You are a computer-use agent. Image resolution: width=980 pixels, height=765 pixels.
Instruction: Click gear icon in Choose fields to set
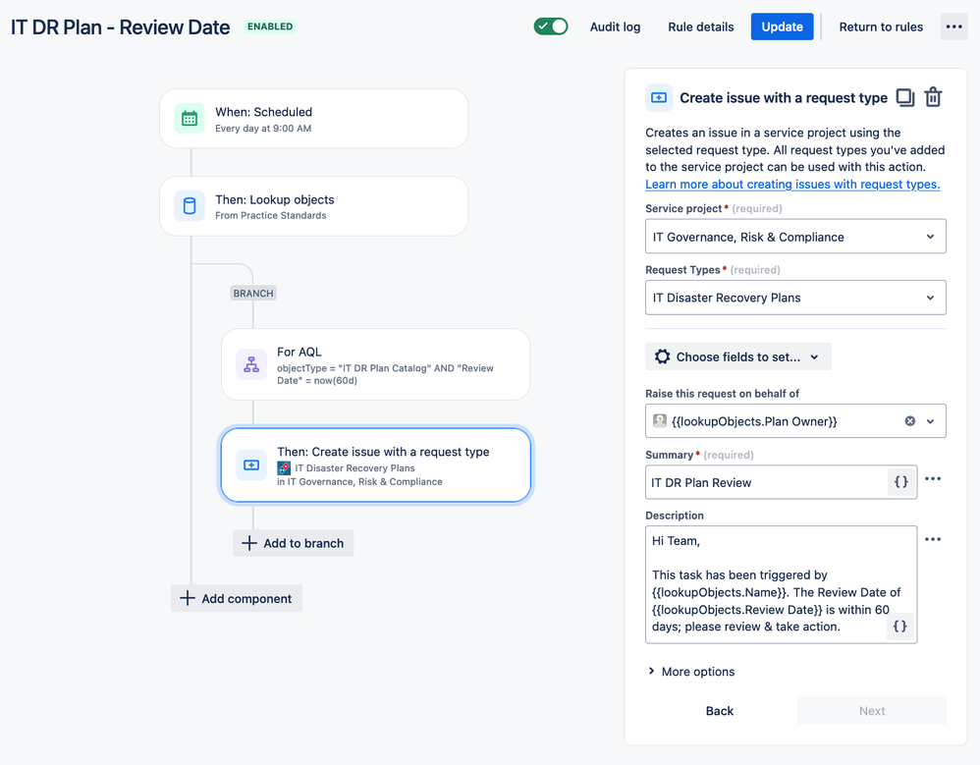pos(662,356)
